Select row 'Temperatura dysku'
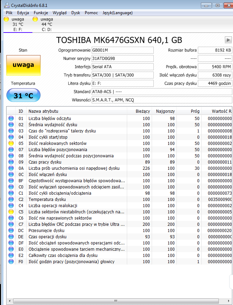The width and height of the screenshot is (233, 305). point(119,199)
